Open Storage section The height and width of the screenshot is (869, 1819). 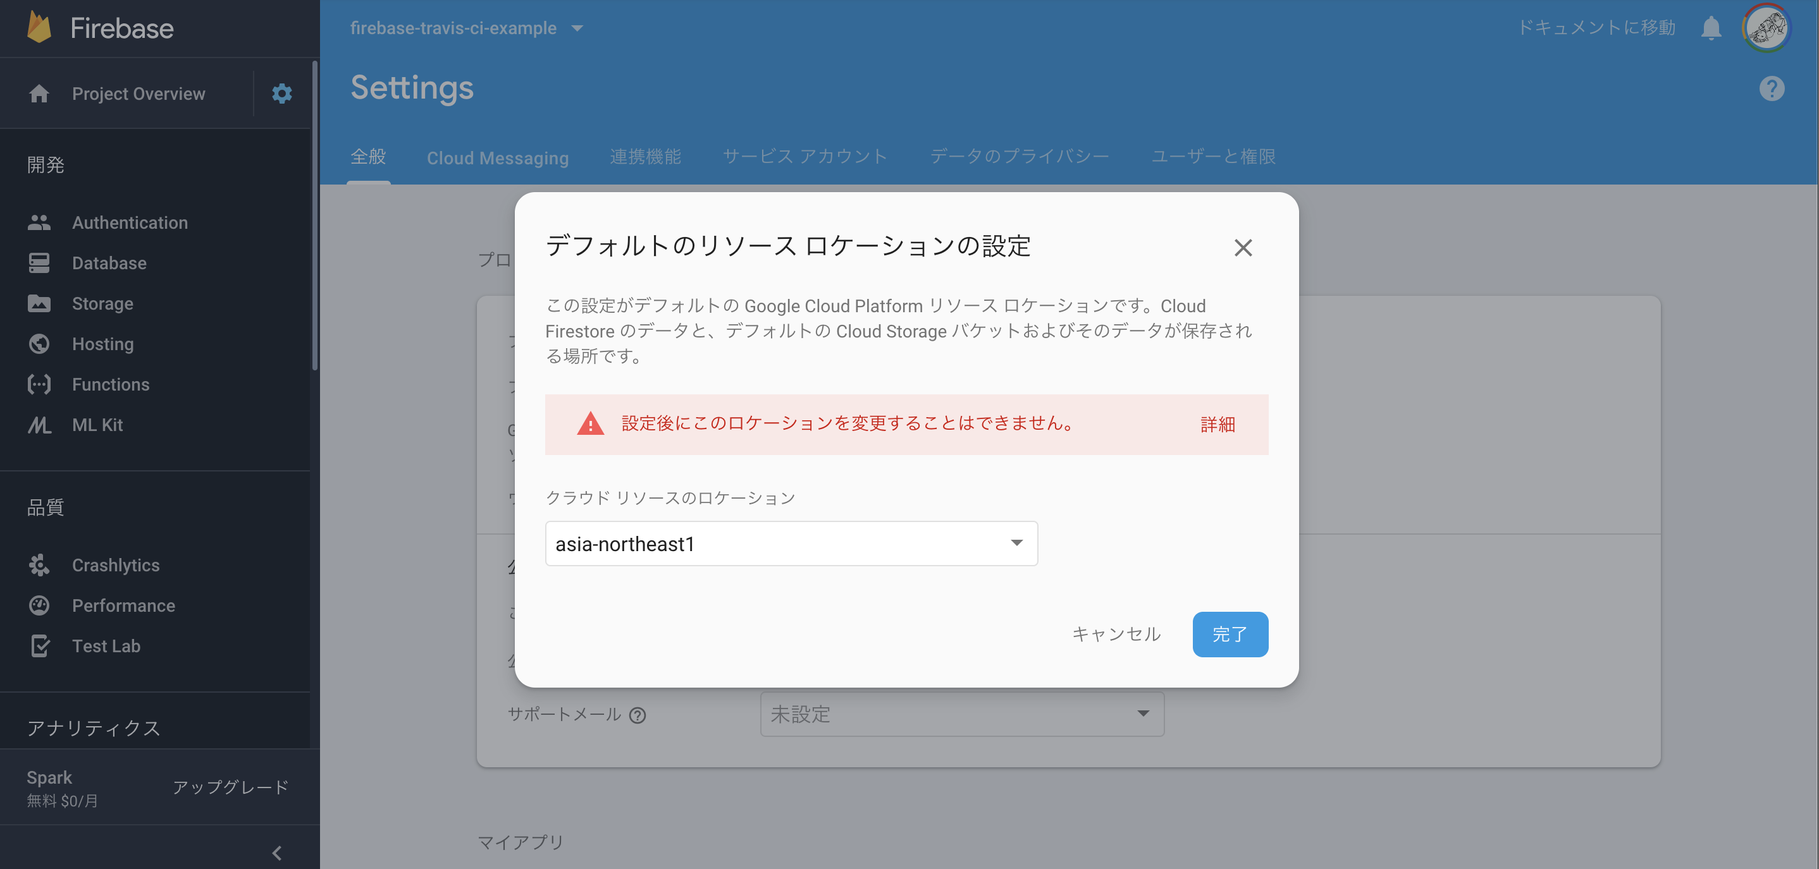pyautogui.click(x=101, y=303)
